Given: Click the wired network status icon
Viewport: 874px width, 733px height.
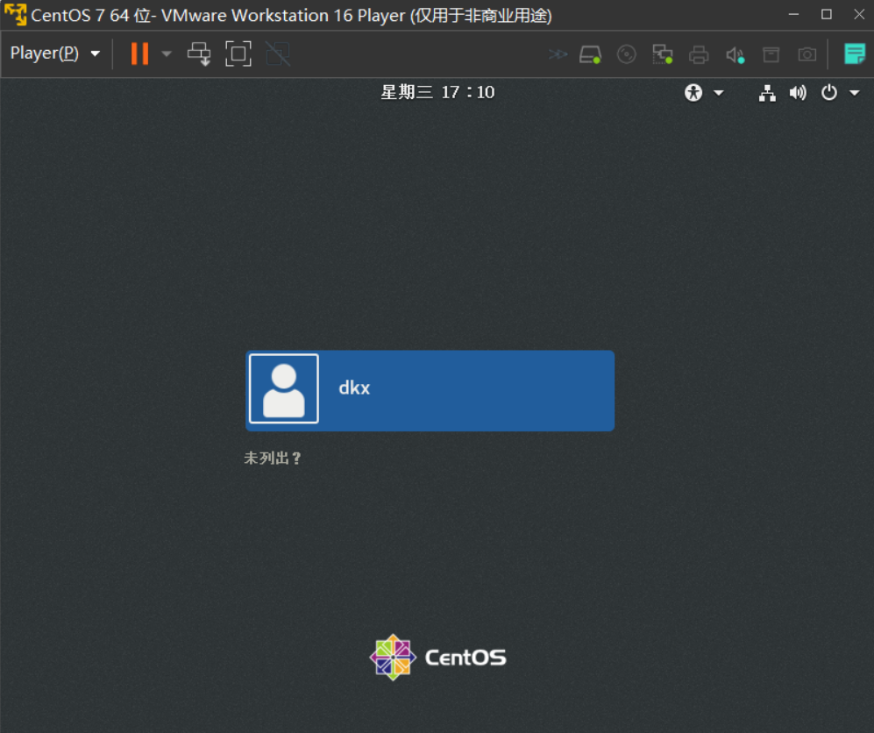Looking at the screenshot, I should (x=767, y=93).
